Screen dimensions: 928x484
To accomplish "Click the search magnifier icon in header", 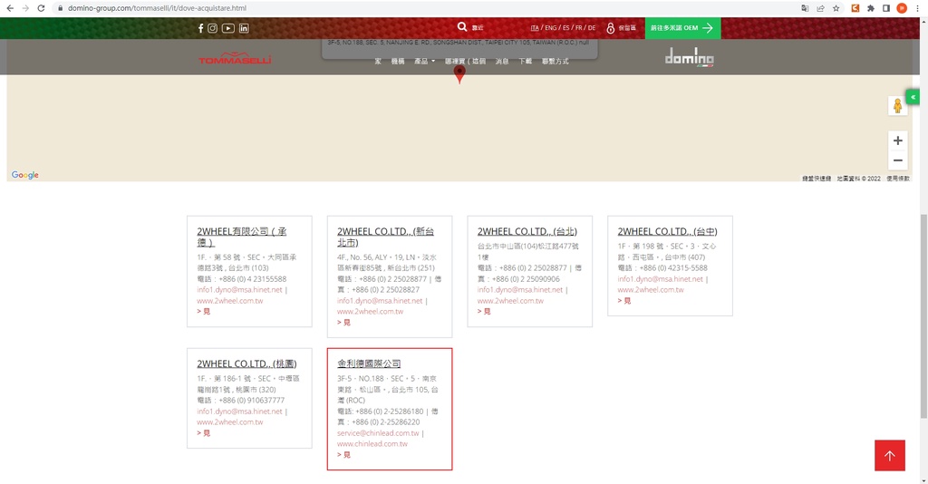I will pos(463,28).
